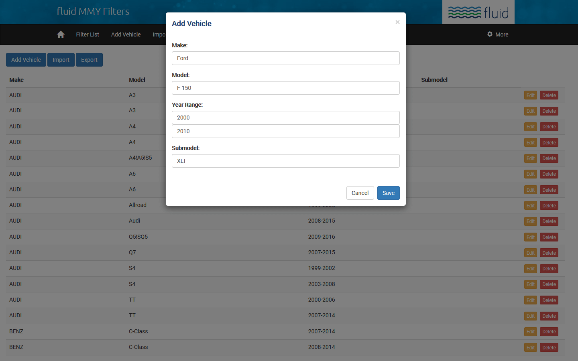Click the fluid MMY Filters title
578x361 pixels.
click(93, 11)
